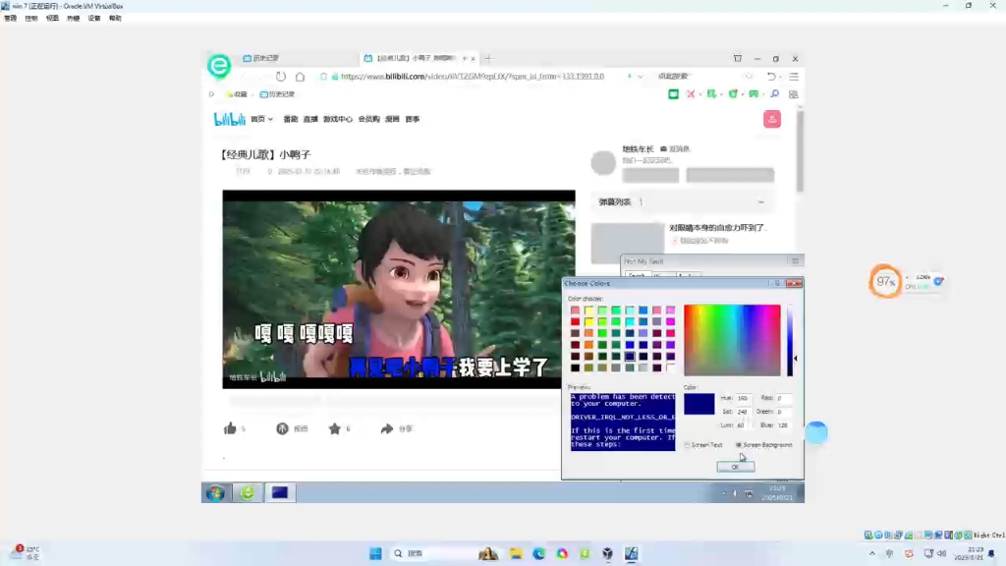Click the 地铁车长 uploader avatar

tap(603, 163)
